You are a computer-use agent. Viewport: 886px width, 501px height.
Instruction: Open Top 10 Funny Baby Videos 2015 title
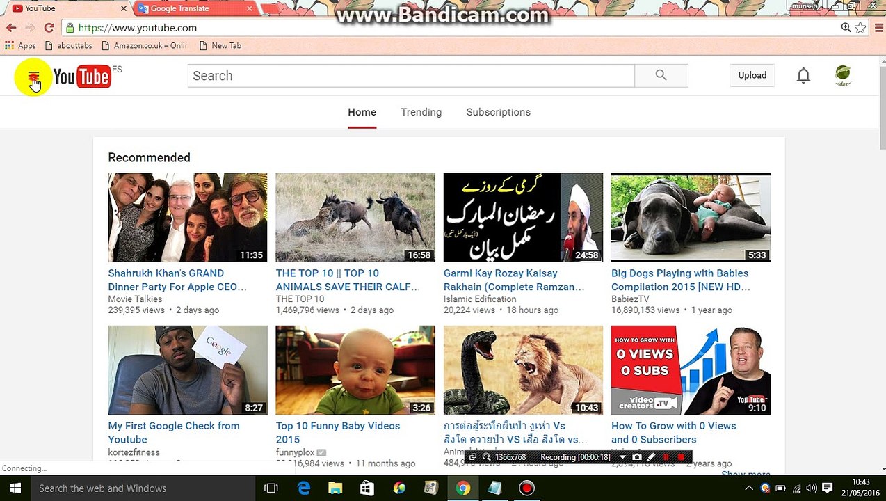[x=338, y=432]
